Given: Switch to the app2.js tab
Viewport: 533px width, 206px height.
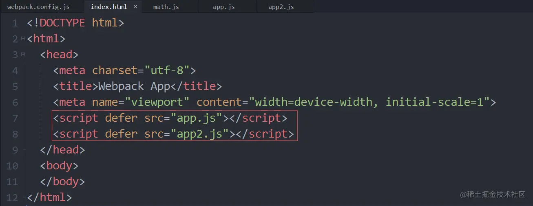Looking at the screenshot, I should [x=281, y=7].
